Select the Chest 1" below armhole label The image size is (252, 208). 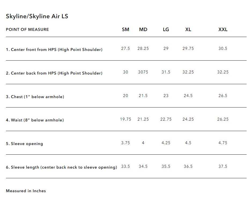(x=35, y=97)
